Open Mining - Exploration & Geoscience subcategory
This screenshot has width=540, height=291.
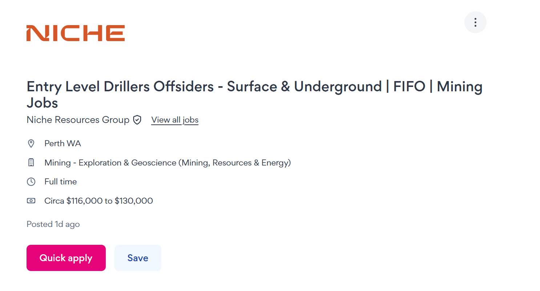tap(110, 163)
